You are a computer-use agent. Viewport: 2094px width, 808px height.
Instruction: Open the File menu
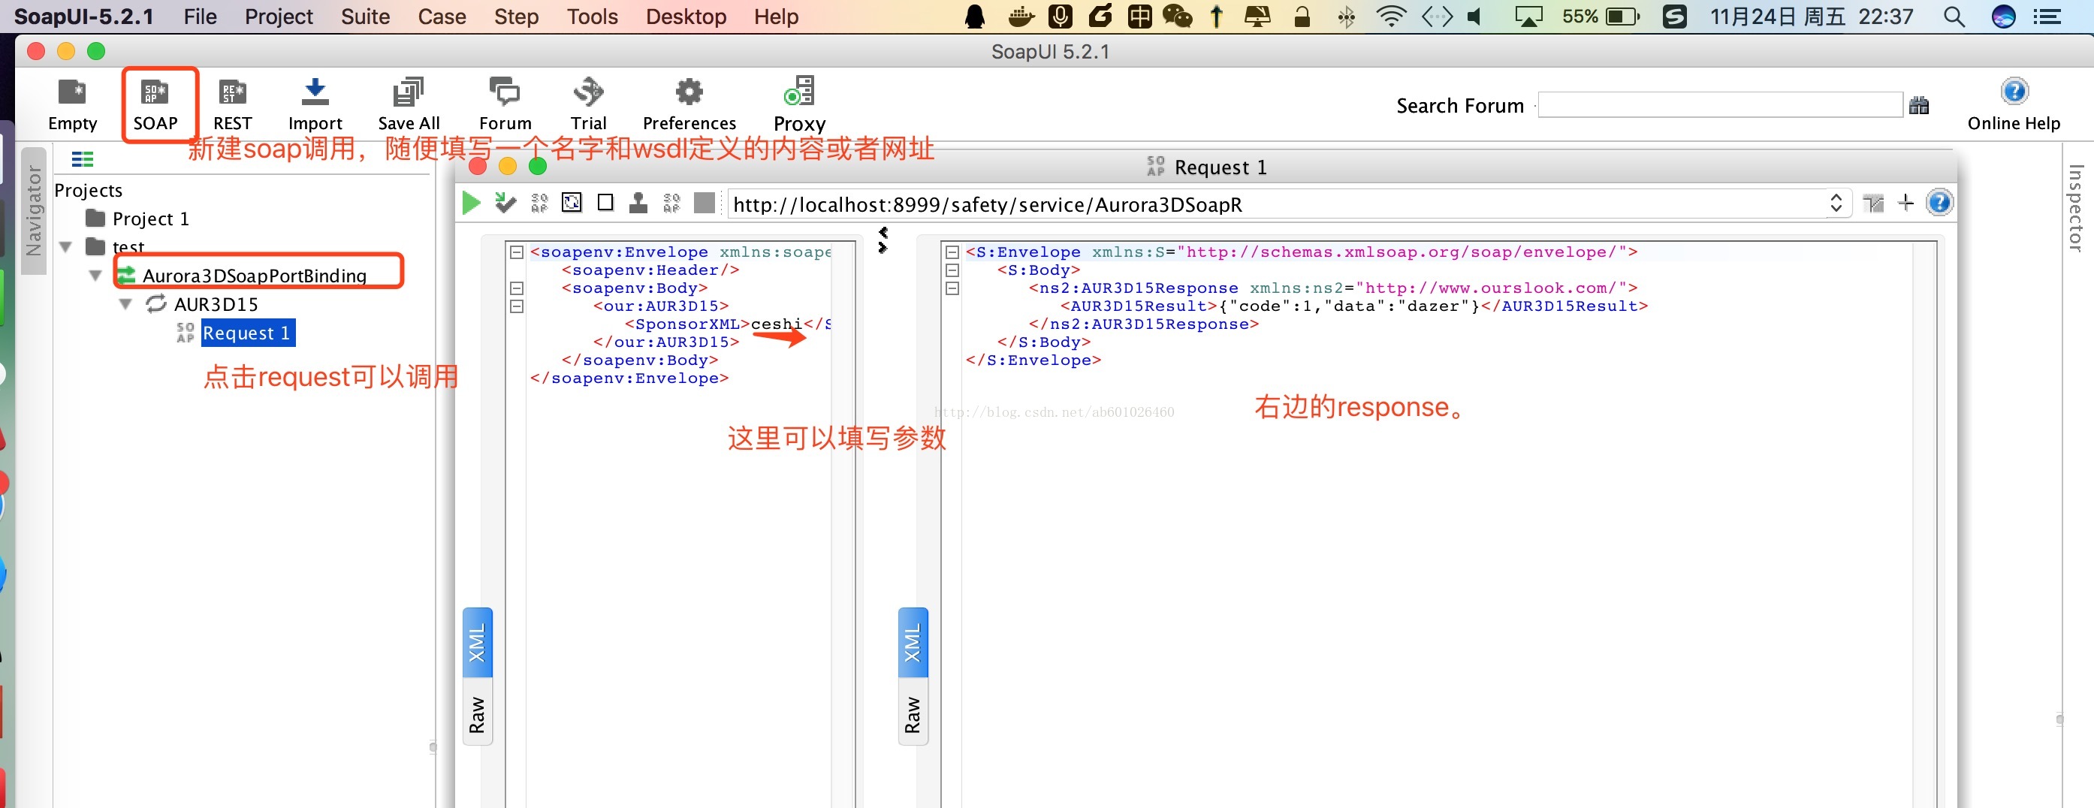click(x=200, y=17)
